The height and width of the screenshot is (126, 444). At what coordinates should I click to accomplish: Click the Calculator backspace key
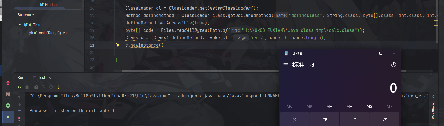pyautogui.click(x=385, y=120)
